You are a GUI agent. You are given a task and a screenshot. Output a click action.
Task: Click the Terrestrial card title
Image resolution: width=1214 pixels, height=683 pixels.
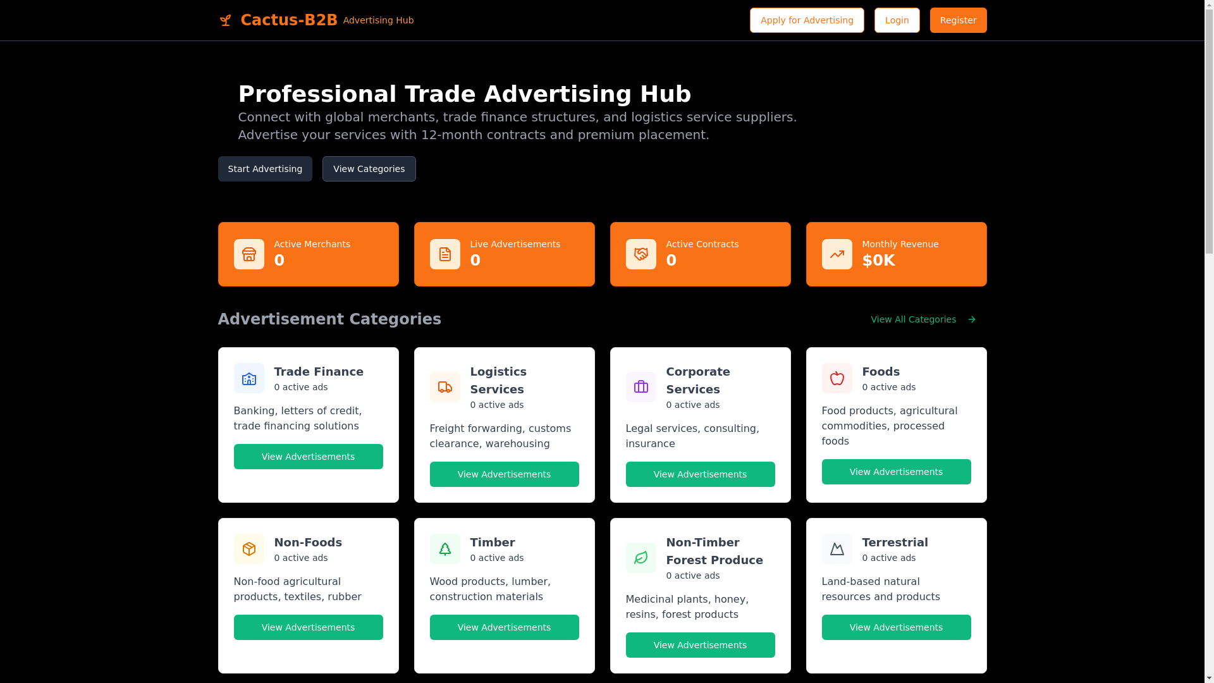coord(895,543)
